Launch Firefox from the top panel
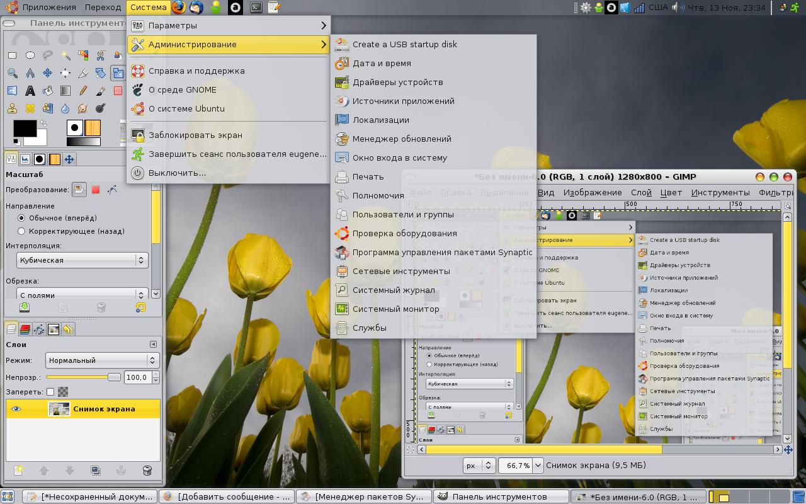 pyautogui.click(x=179, y=8)
